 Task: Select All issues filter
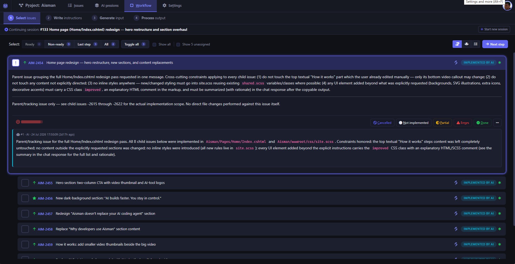(110, 44)
